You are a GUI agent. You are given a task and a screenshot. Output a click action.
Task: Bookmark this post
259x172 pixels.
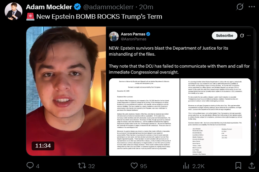238,166
